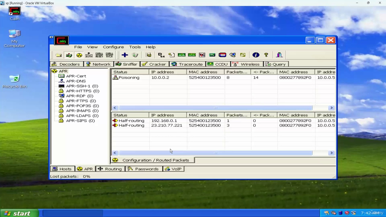Click the red-bordered RSA token icon

point(222,55)
